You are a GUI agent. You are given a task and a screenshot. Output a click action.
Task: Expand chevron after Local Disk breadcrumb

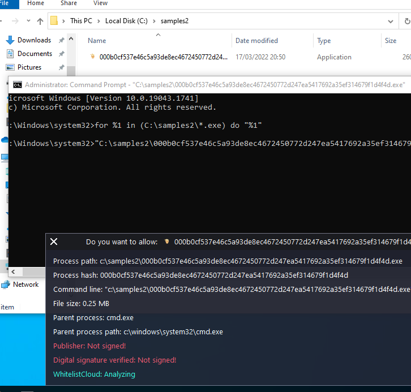(x=154, y=21)
